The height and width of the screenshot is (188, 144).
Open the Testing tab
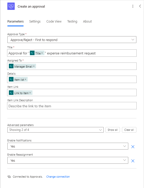click(x=72, y=22)
